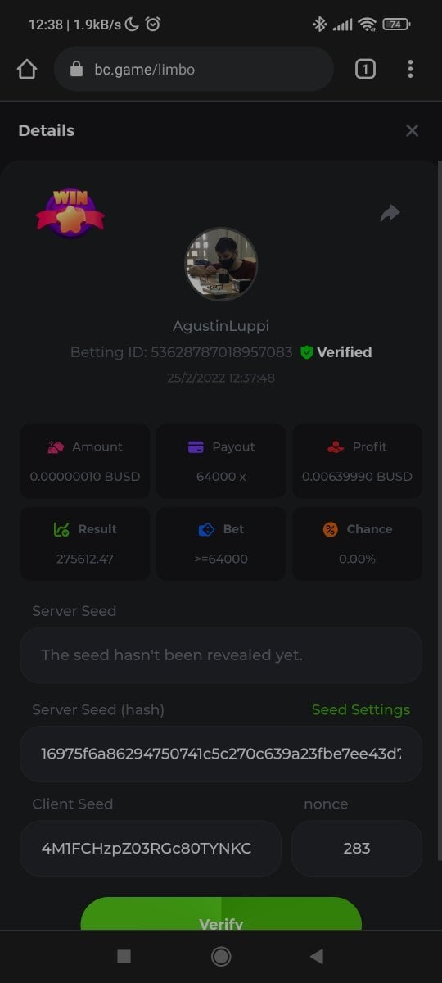This screenshot has width=442, height=983.
Task: Select the Server Seed hash field
Action: (221, 754)
